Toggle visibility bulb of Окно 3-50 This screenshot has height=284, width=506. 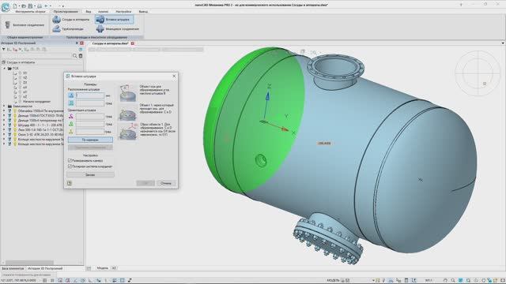[x=15, y=135]
